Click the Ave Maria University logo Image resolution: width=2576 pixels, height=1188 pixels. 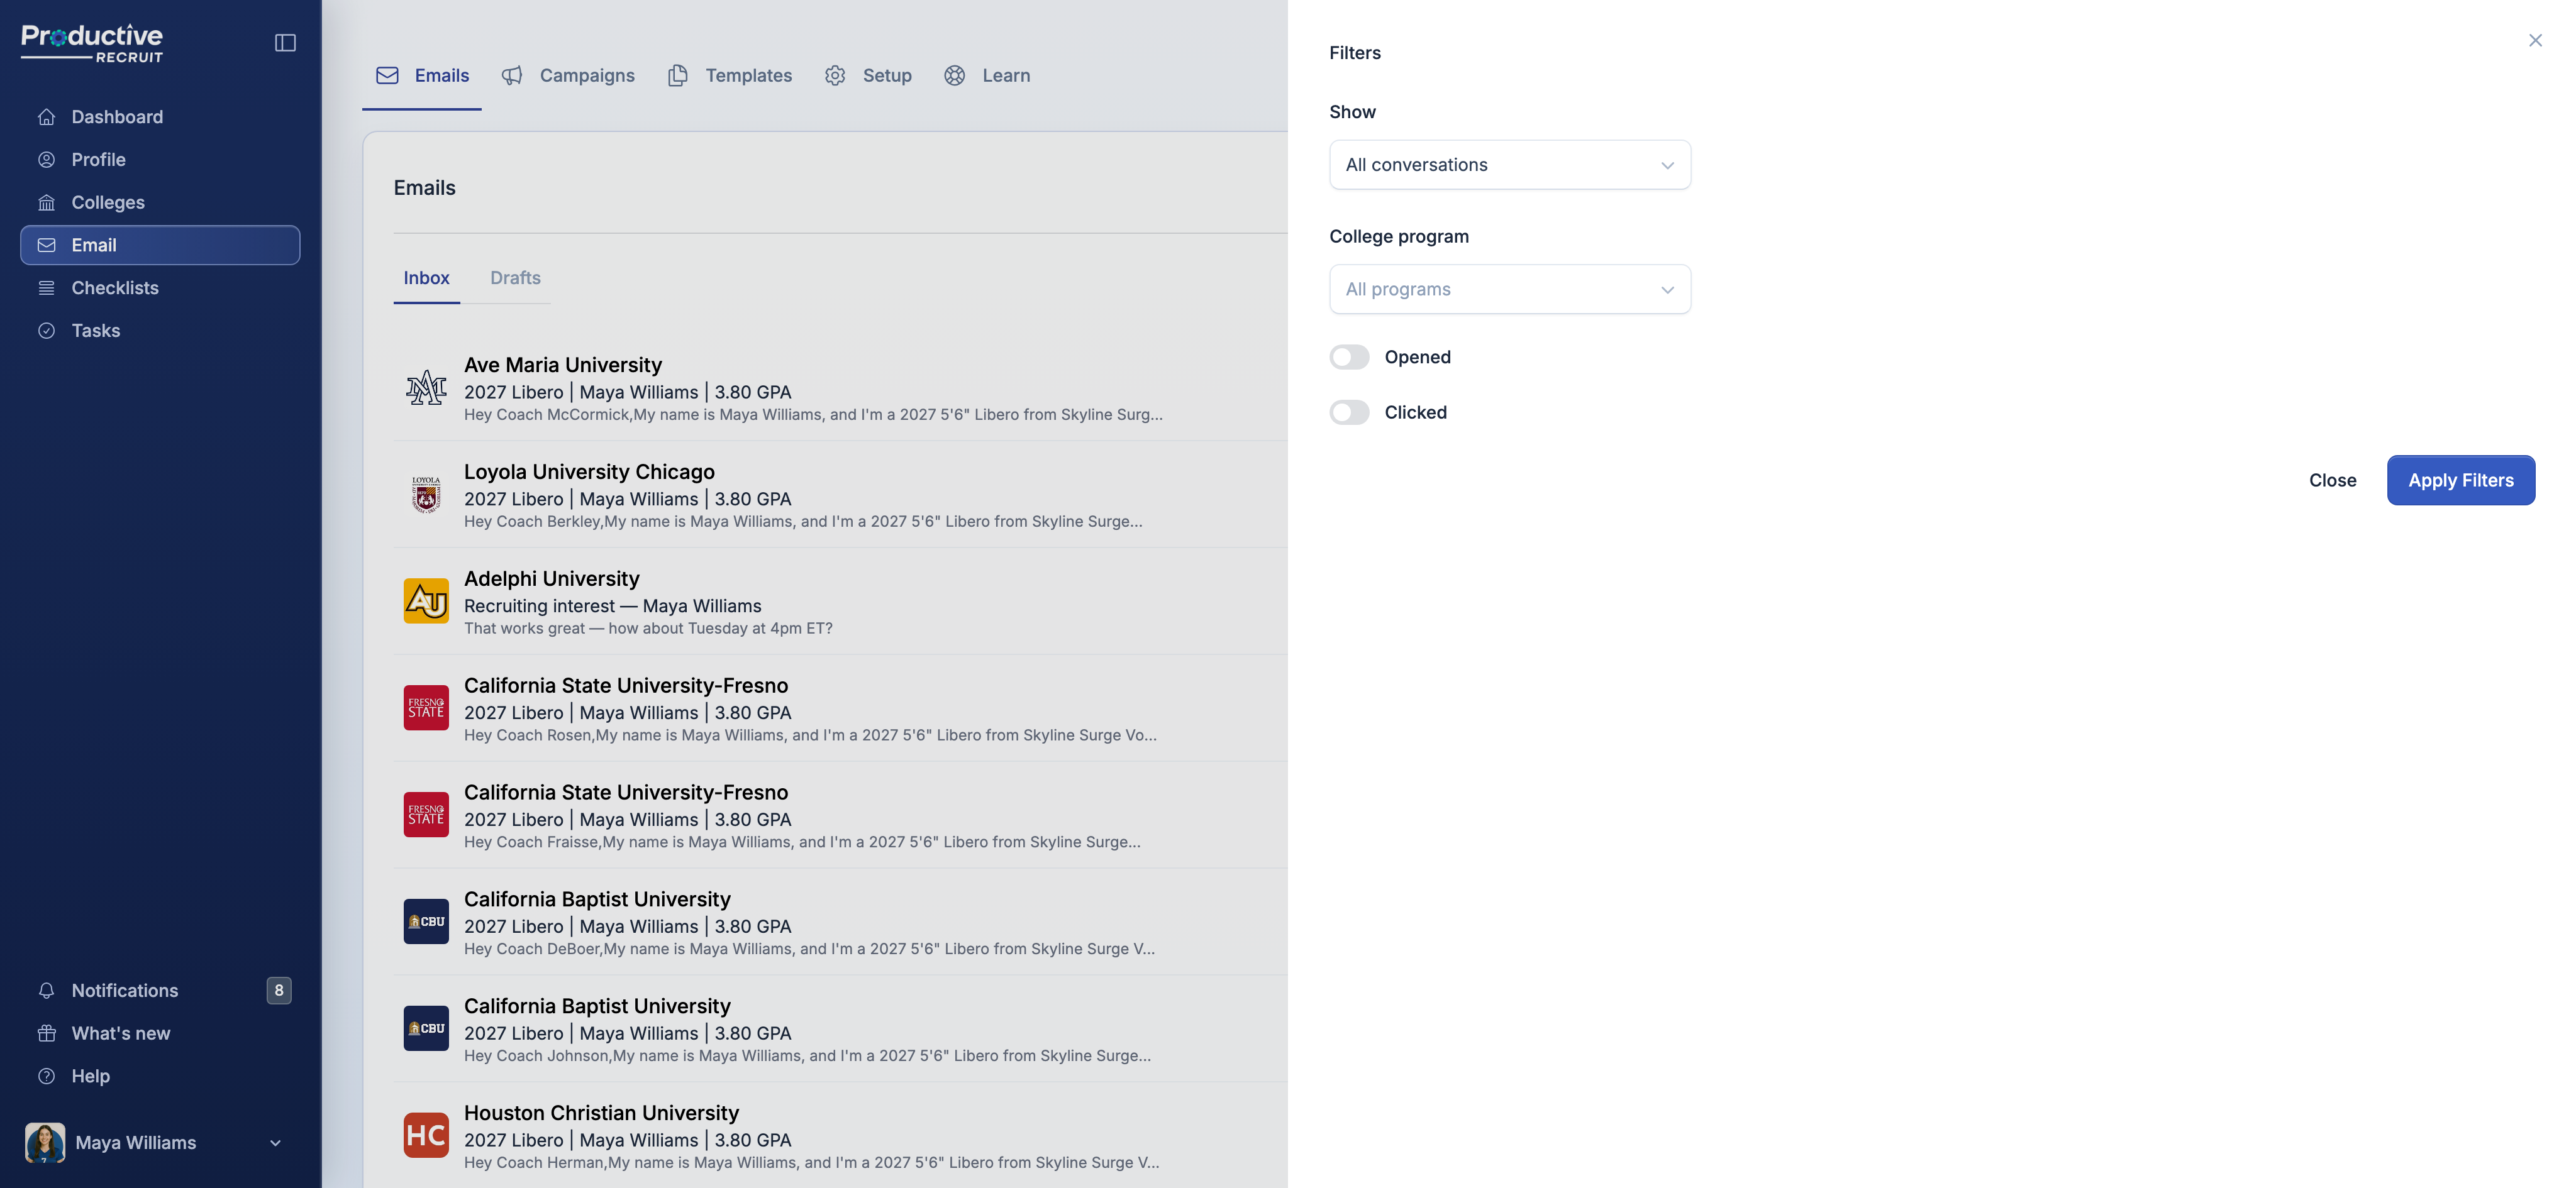click(x=426, y=388)
